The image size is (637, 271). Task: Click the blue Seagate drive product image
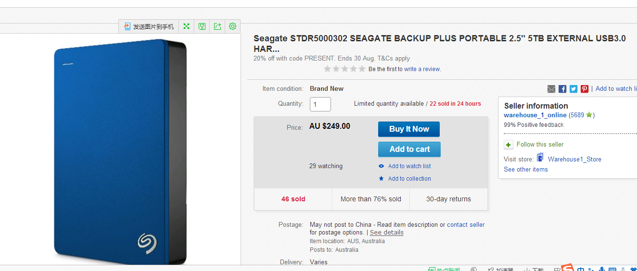[x=120, y=152]
